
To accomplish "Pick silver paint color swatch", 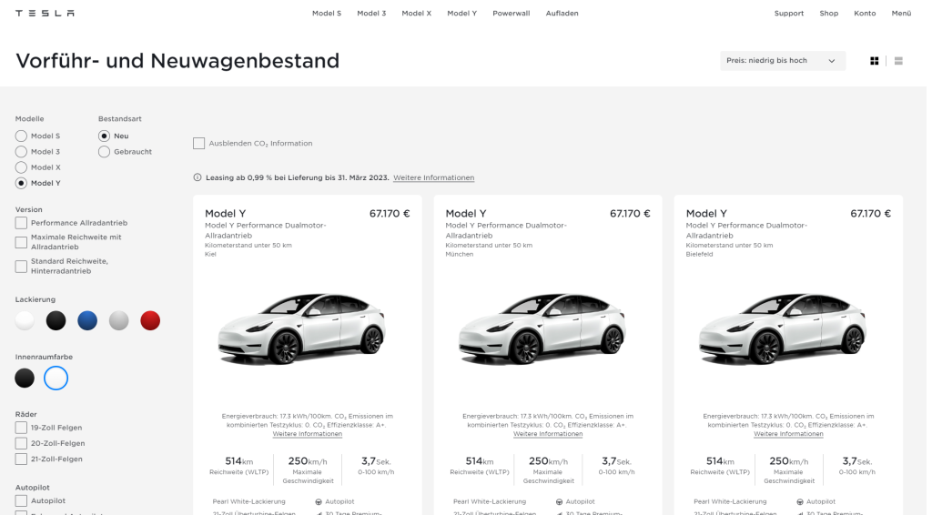I will tap(119, 321).
